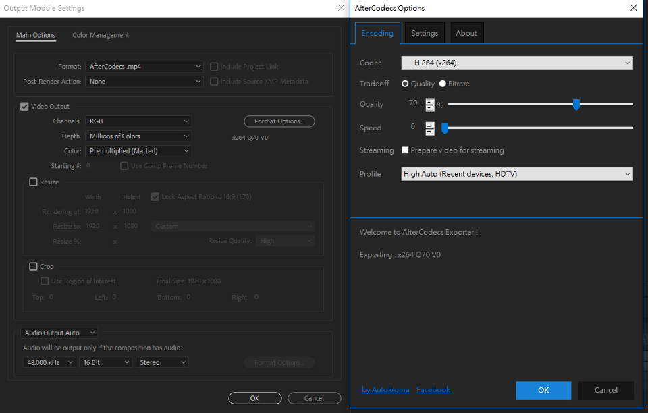Switch to the Main Options tab

[36, 36]
